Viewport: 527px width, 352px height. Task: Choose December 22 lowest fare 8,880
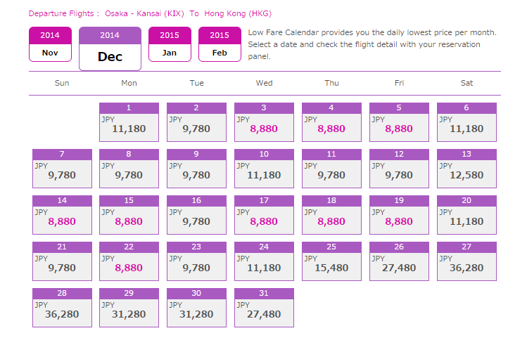click(x=129, y=261)
